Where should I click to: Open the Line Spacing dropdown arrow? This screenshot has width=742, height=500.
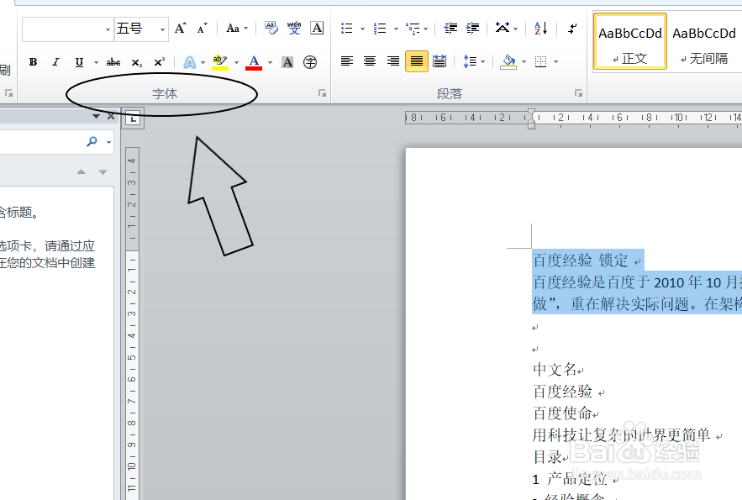482,61
